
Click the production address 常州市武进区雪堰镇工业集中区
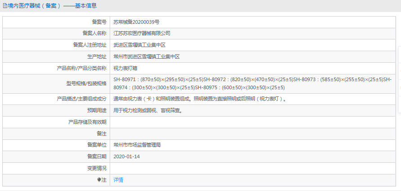147,56
